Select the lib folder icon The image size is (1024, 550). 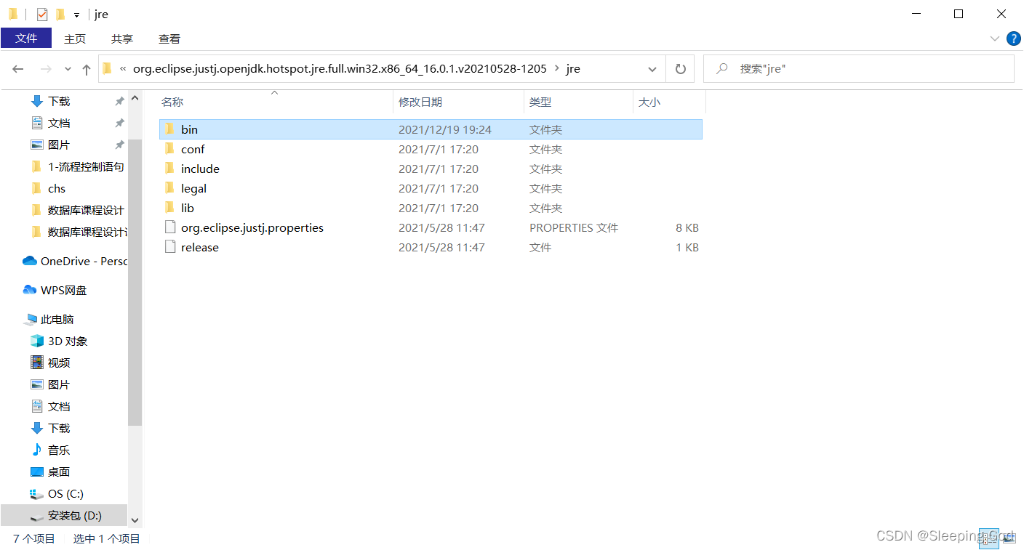[x=169, y=208]
